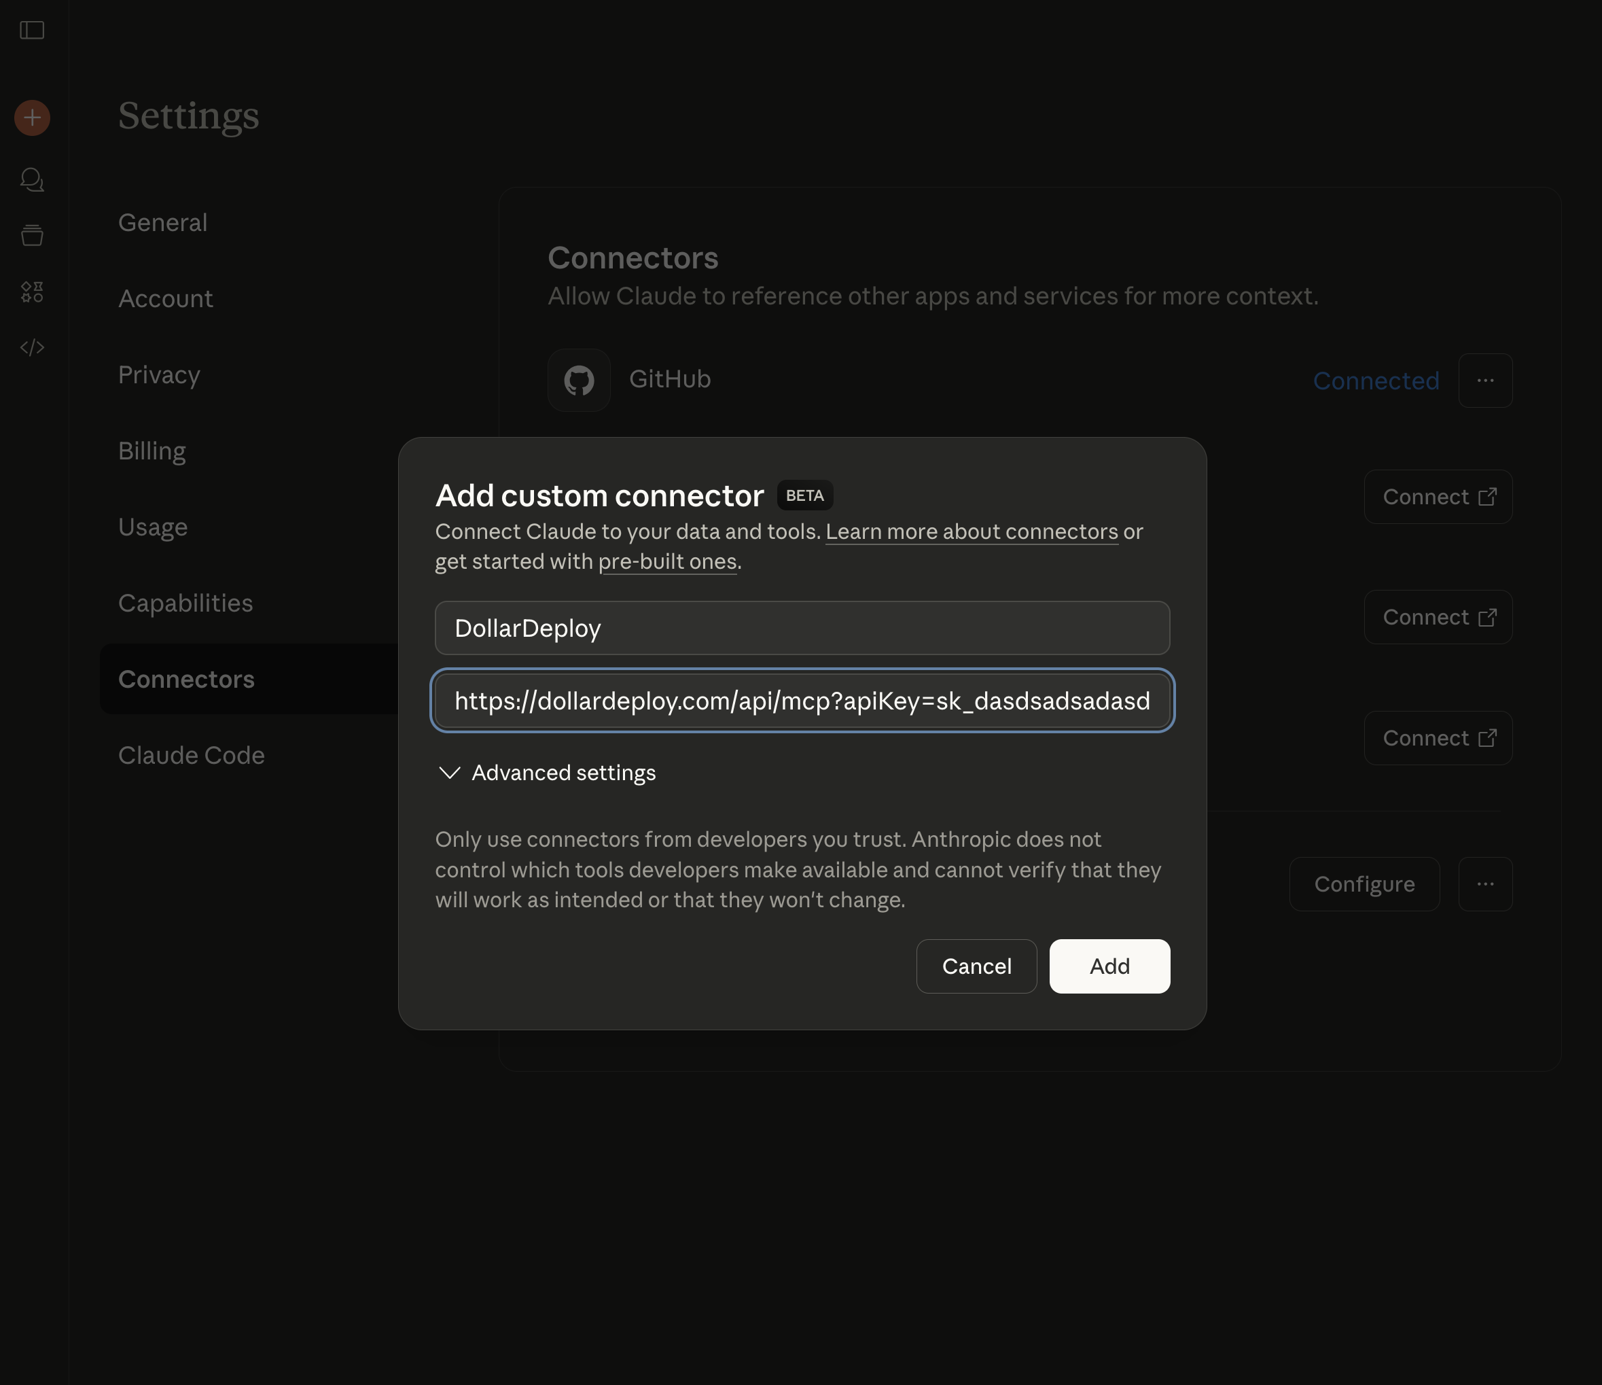This screenshot has width=1602, height=1385.
Task: Open Learn more about connectors link
Action: 971,532
